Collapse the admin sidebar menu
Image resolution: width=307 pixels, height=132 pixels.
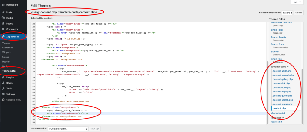[13, 100]
